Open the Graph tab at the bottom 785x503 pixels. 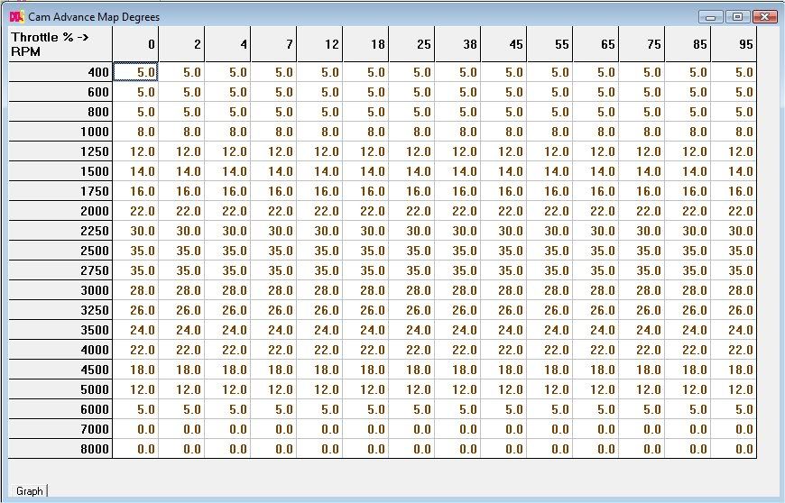point(30,491)
